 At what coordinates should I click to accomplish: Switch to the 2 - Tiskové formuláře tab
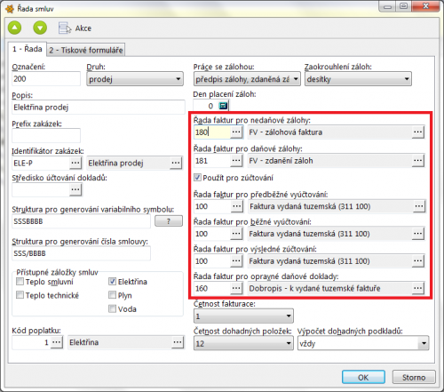86,50
